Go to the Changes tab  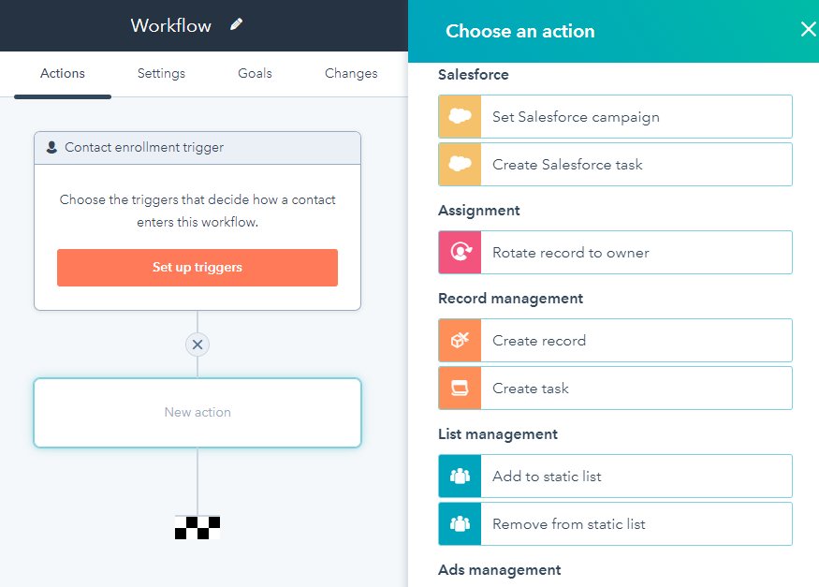(x=351, y=74)
